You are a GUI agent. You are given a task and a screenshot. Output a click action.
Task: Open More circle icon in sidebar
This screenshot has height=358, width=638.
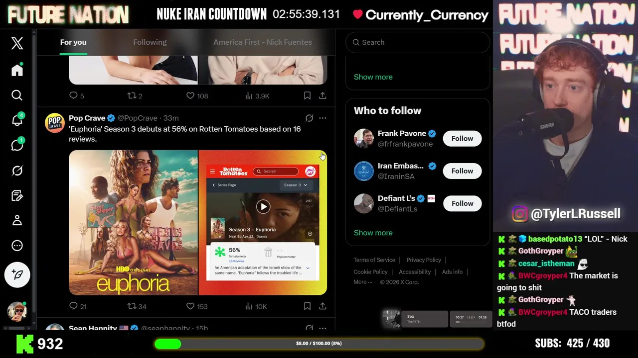pyautogui.click(x=17, y=246)
